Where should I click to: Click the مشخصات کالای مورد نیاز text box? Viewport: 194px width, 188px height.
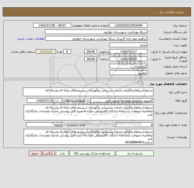click(88, 113)
